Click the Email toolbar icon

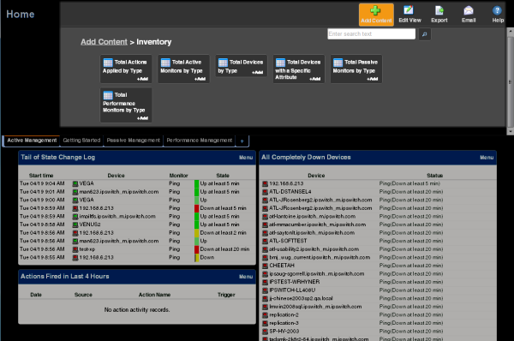[469, 15]
